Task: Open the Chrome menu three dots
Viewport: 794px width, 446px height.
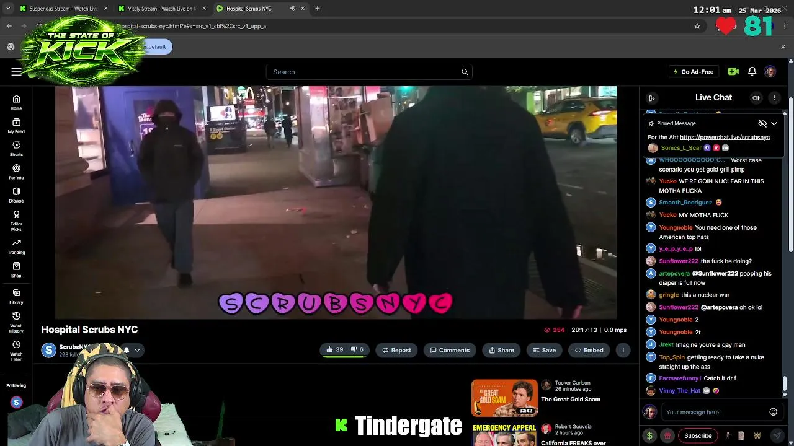Action: (x=785, y=26)
